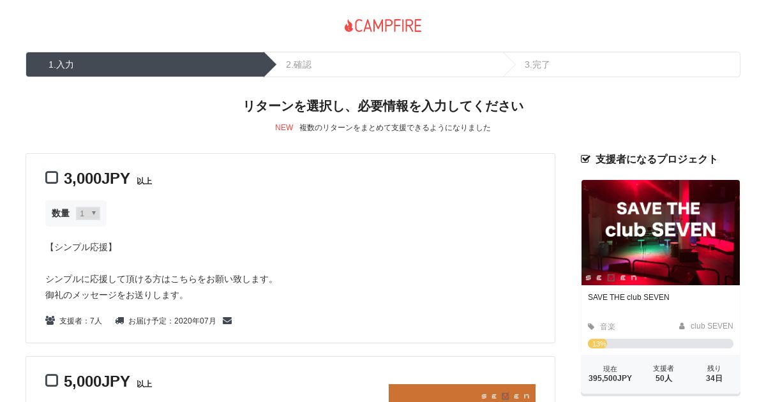
Task: Tick the 3,000JPY return checkbox
Action: click(52, 177)
